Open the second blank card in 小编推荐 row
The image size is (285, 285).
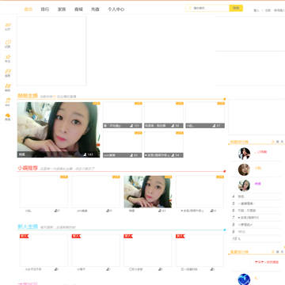[x=96, y=192]
